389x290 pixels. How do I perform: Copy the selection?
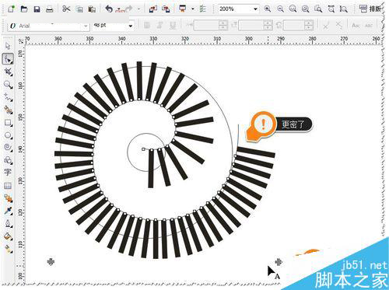[x=79, y=9]
